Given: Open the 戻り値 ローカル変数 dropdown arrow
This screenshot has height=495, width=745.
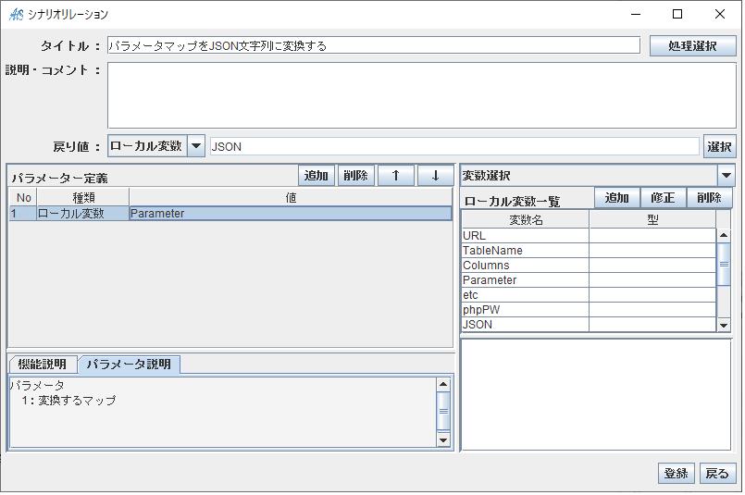Looking at the screenshot, I should [196, 146].
